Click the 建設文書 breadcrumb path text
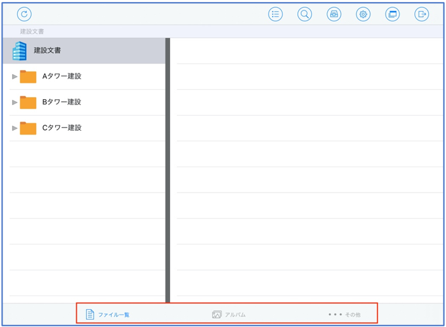The width and height of the screenshot is (446, 327). point(32,31)
